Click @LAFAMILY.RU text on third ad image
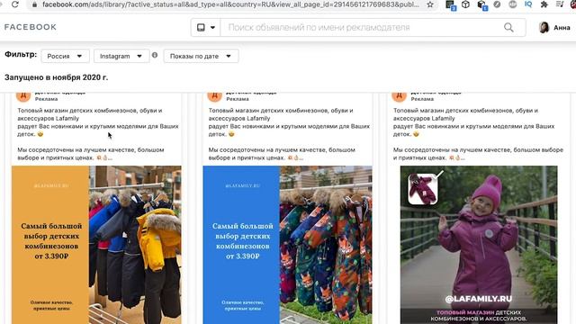 (x=478, y=299)
